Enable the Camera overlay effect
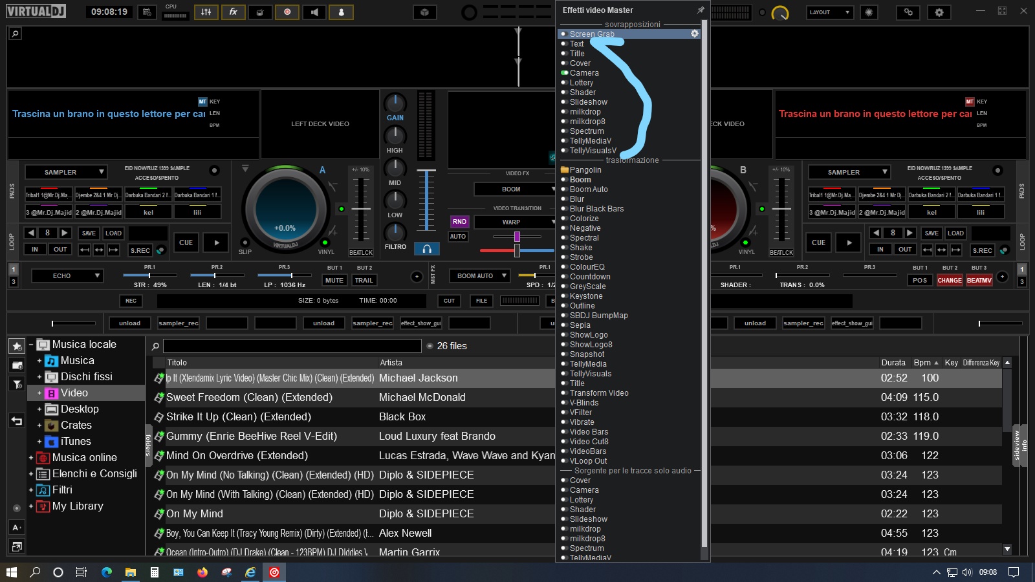The width and height of the screenshot is (1035, 582). (x=584, y=73)
